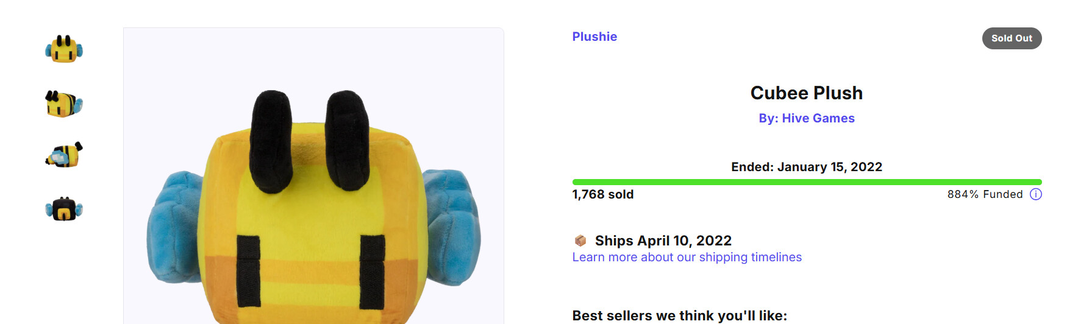Click the Ended: January 15, 2022 text

tap(806, 167)
